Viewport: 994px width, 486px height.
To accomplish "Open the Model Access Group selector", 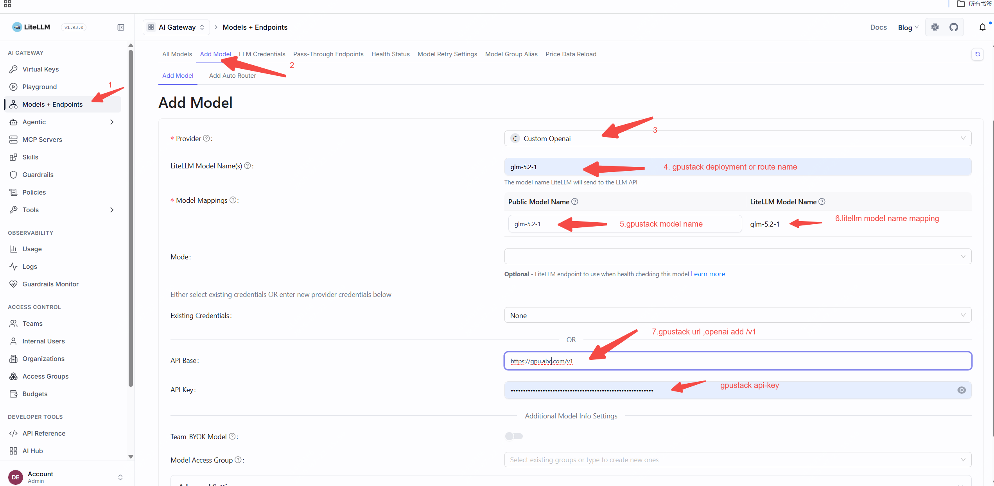I will coord(737,459).
